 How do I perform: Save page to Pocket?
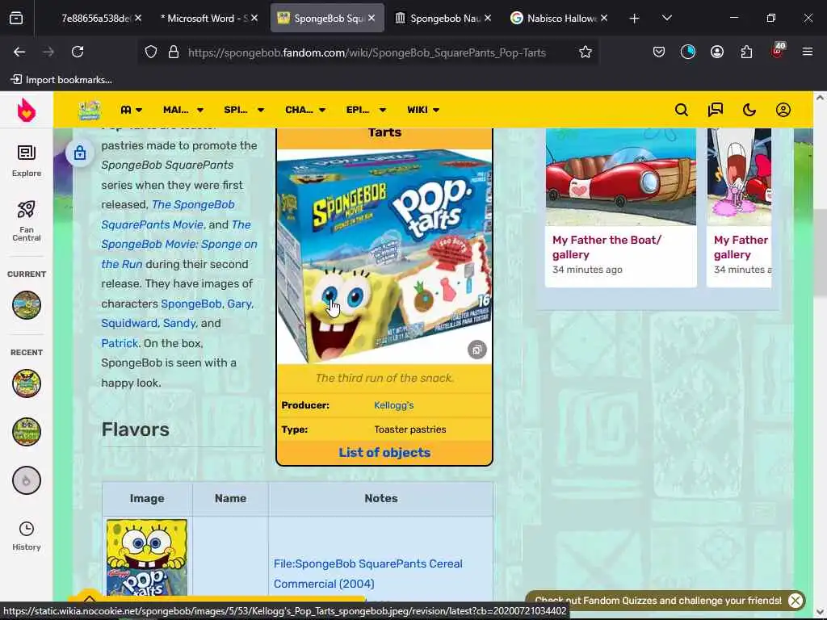[x=658, y=52]
